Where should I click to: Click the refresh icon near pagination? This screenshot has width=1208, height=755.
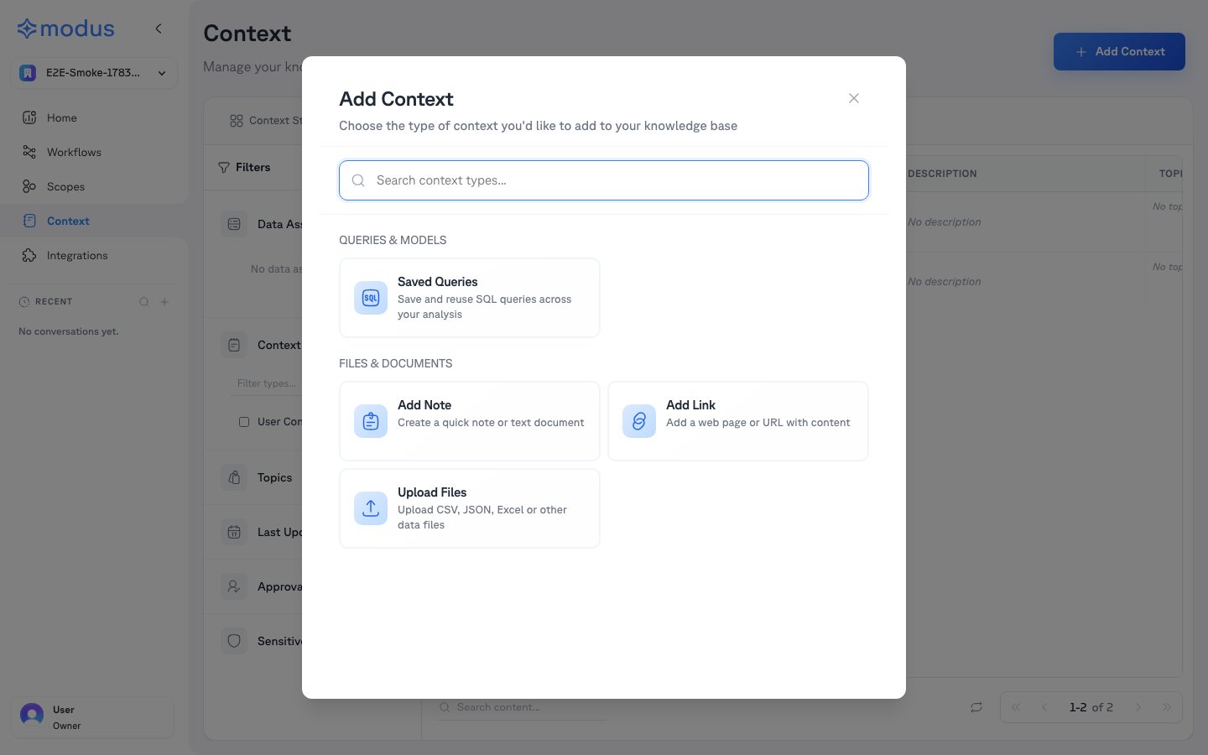tap(976, 707)
